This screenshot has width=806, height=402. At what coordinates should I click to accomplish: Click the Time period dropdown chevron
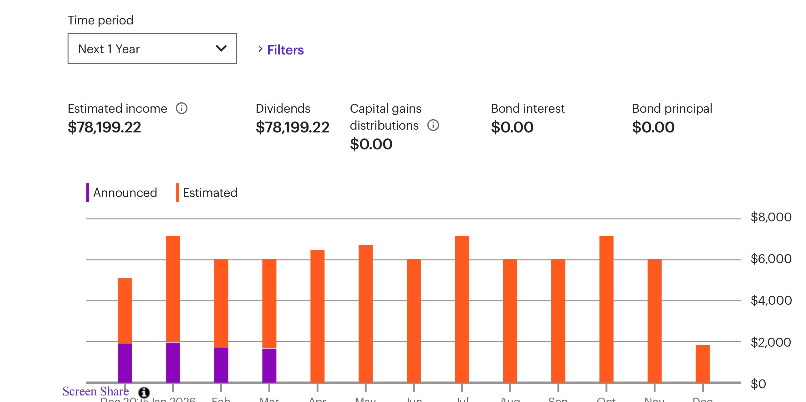pyautogui.click(x=221, y=49)
